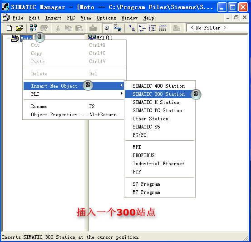Expand the Insert New Object submenu
This screenshot has height=242, width=251.
point(74,86)
